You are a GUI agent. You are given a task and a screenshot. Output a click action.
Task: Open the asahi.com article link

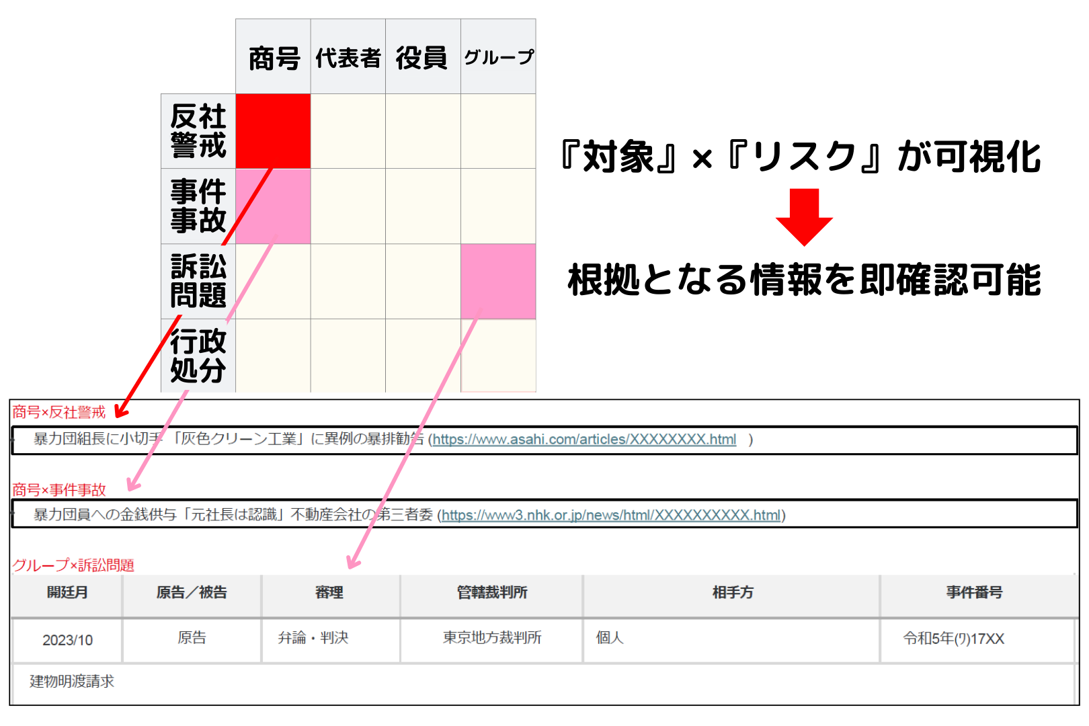pos(584,440)
